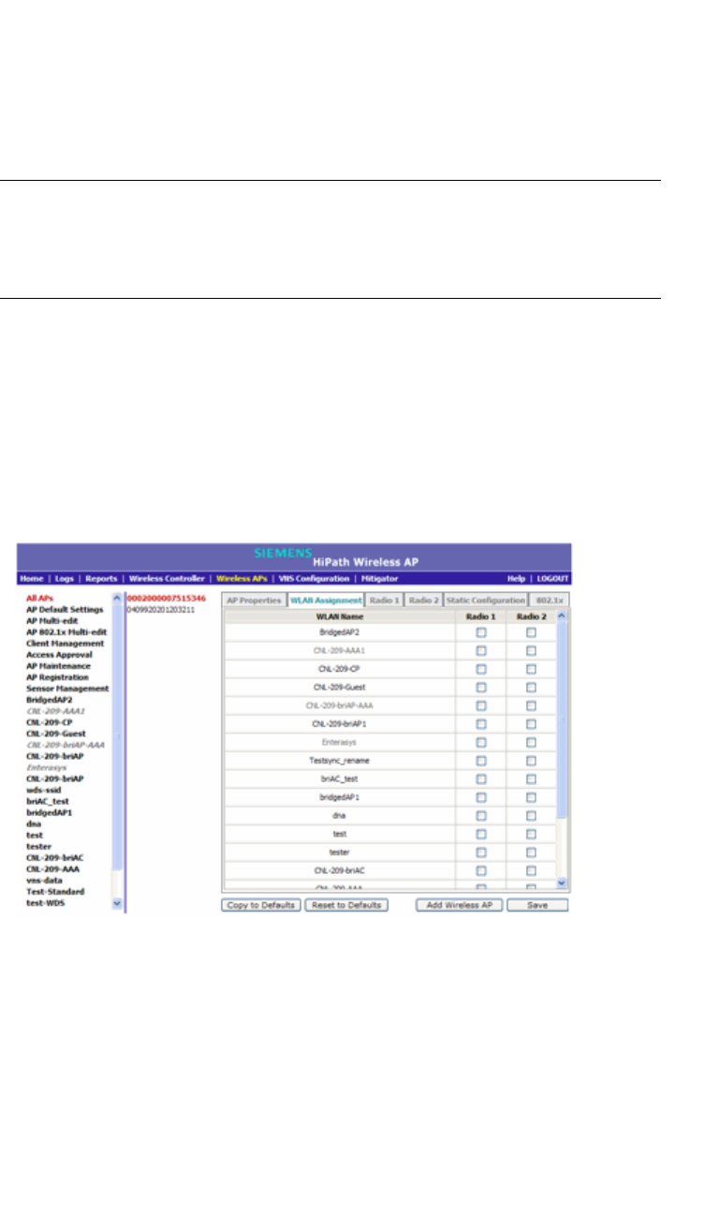Open Sensor Management in sidebar
This screenshot has height=1231, width=705.
67,688
